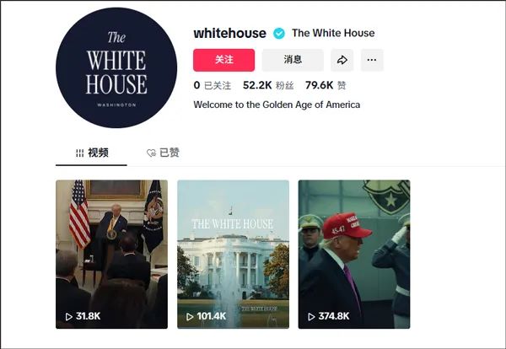
Task: Click the play icon showing 101.4K views
Action: [190, 317]
